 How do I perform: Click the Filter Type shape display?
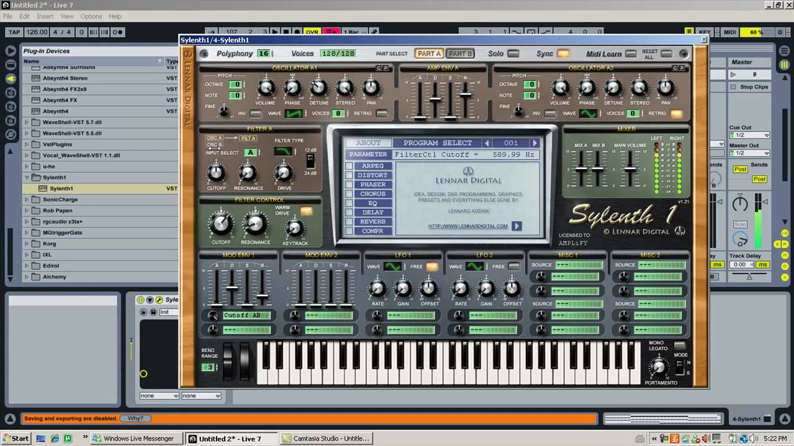pos(283,151)
